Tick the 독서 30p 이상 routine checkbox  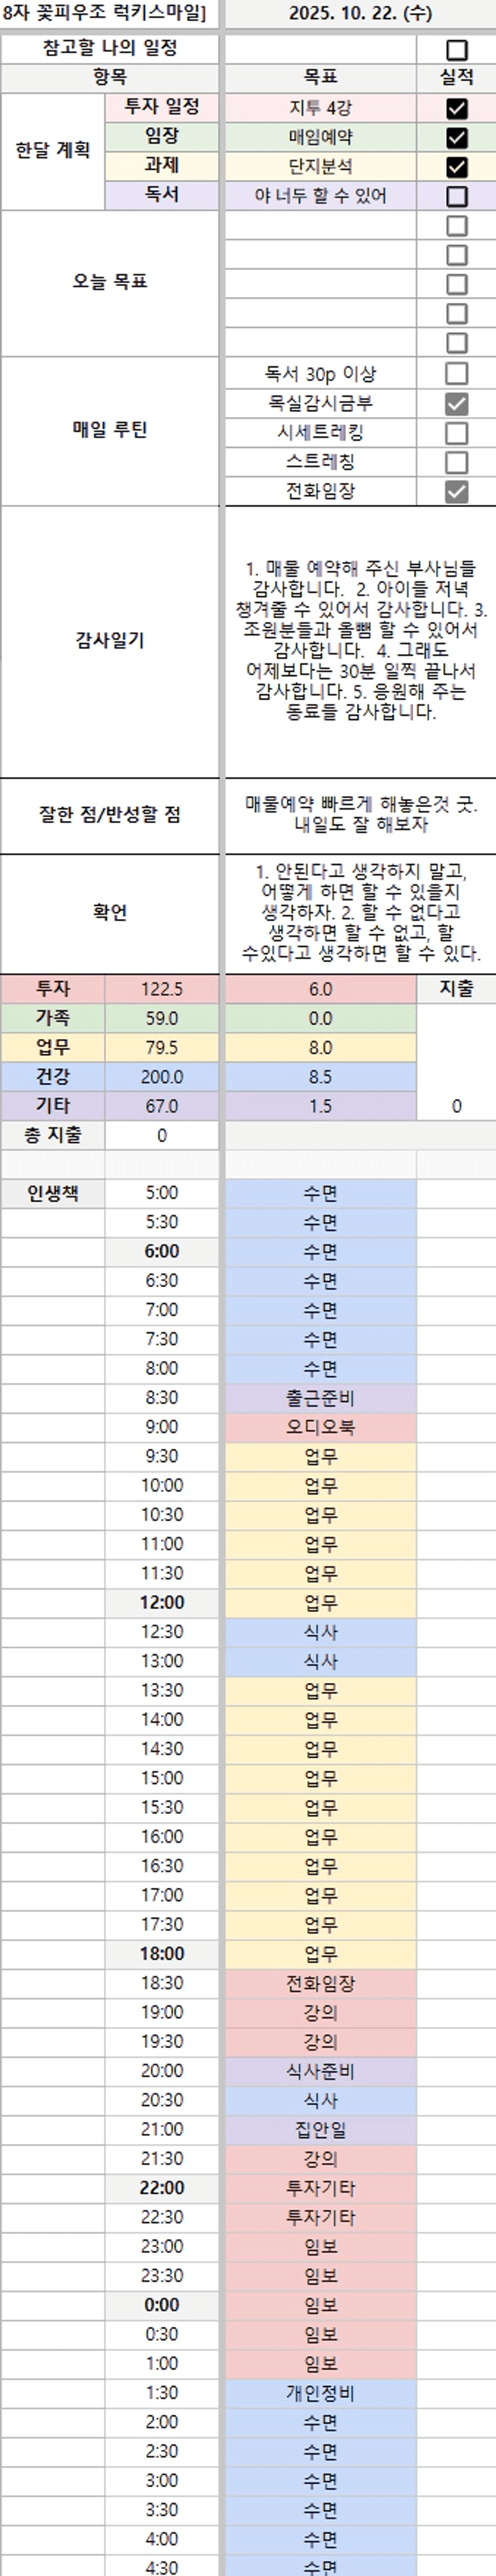click(456, 374)
